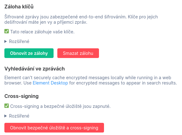Select the Vyhledávání ve zprávách heading
This screenshot has width=182, height=135.
pyautogui.click(x=34, y=69)
